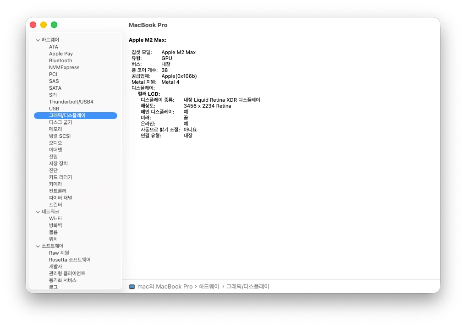466x327 pixels.
Task: Select 병렬 SCSI entry
Action: 60,136
